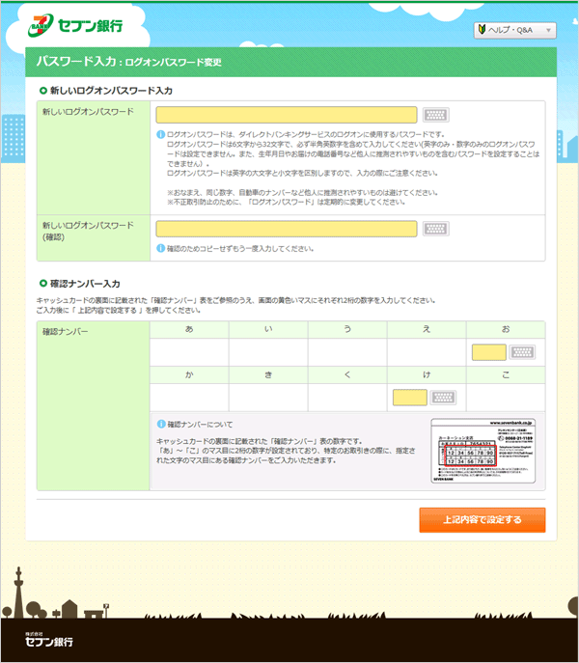
Task: Open software keyboard next to お field
Action: click(522, 353)
